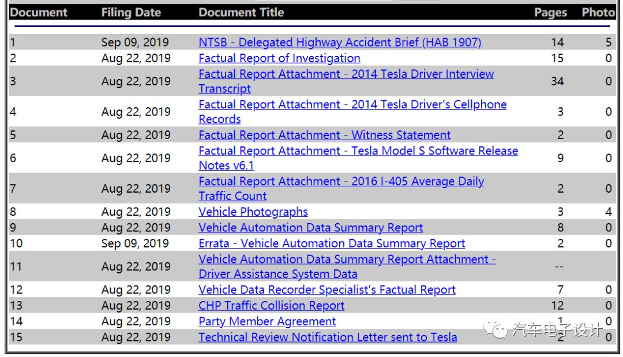Click page count 8 for Automation Summary Report
The width and height of the screenshot is (623, 357).
point(560,228)
